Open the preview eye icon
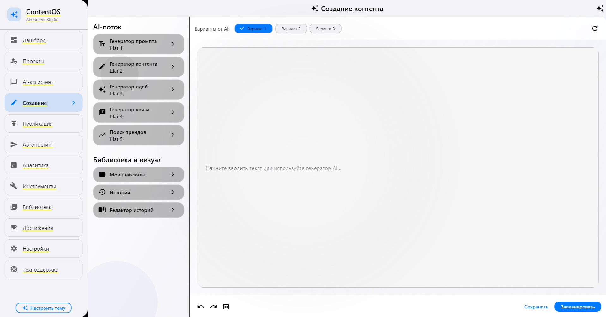 pos(226,307)
